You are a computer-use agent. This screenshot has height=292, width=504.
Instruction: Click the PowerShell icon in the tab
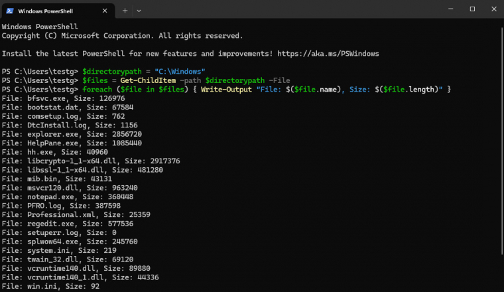10,11
